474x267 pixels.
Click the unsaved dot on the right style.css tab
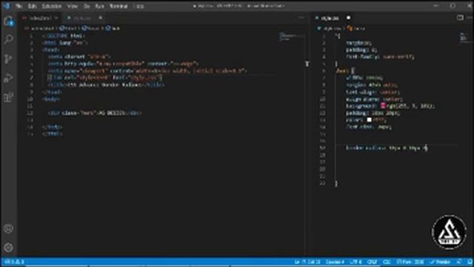coord(349,18)
